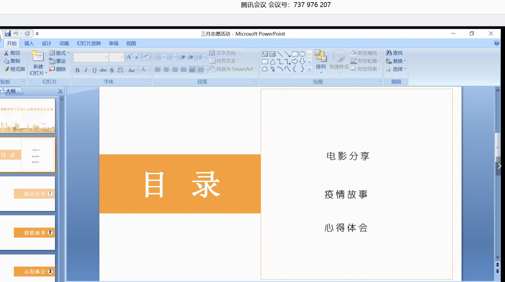Expand the shapes gallery more arrow
Viewport: 505px width, 282px height.
309,69
